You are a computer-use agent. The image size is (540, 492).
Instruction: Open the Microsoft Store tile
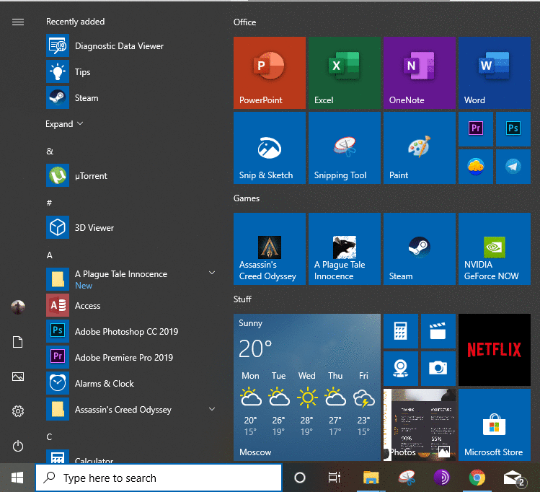click(495, 425)
